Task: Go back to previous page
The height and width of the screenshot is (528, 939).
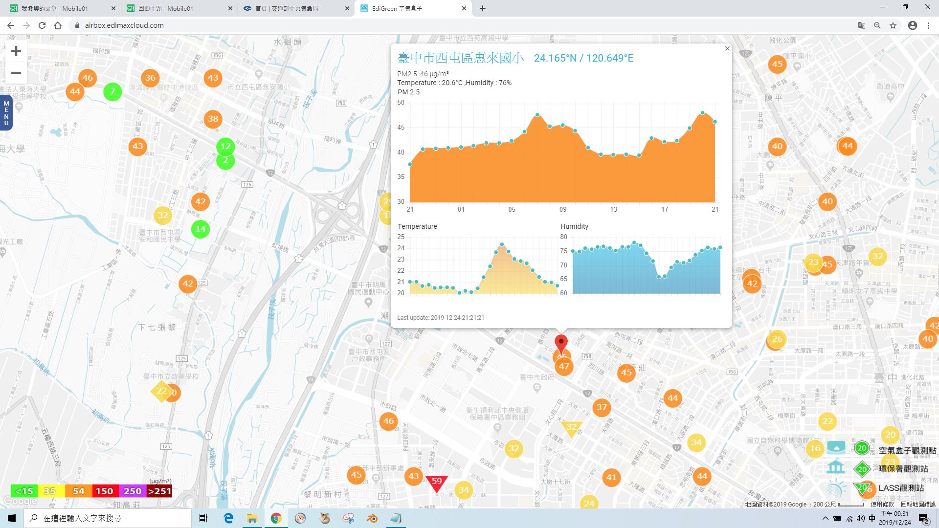Action: click(x=11, y=25)
